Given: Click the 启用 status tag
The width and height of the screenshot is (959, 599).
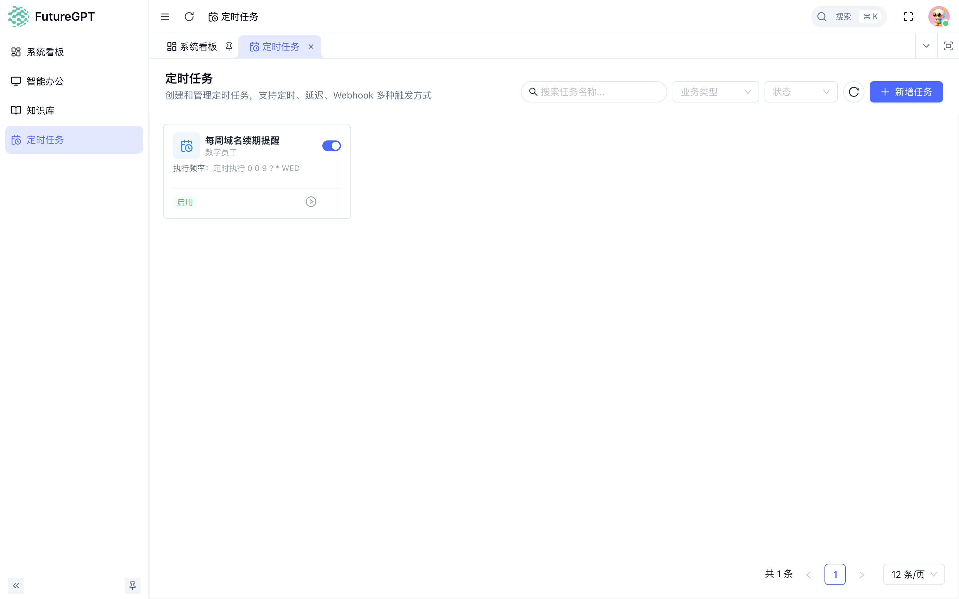Looking at the screenshot, I should pos(185,202).
